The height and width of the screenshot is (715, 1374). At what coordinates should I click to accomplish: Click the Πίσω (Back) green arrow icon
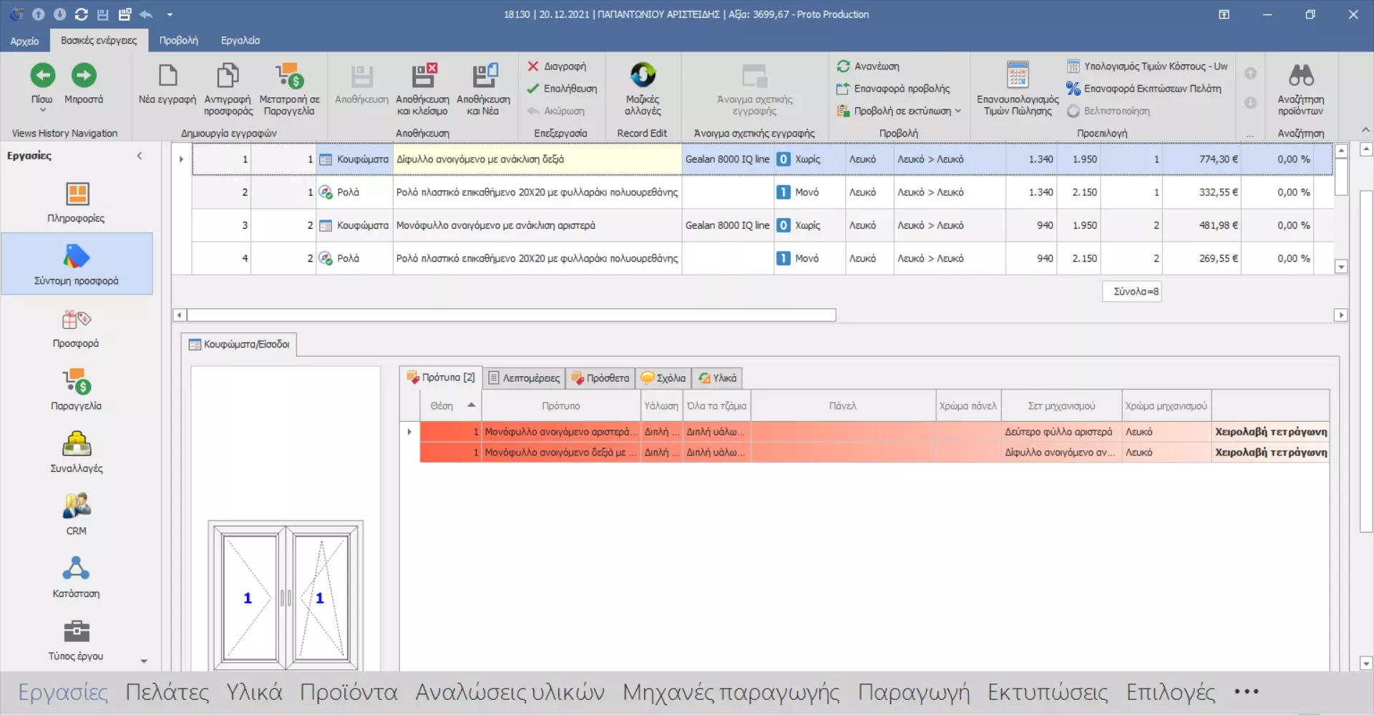pyautogui.click(x=42, y=76)
